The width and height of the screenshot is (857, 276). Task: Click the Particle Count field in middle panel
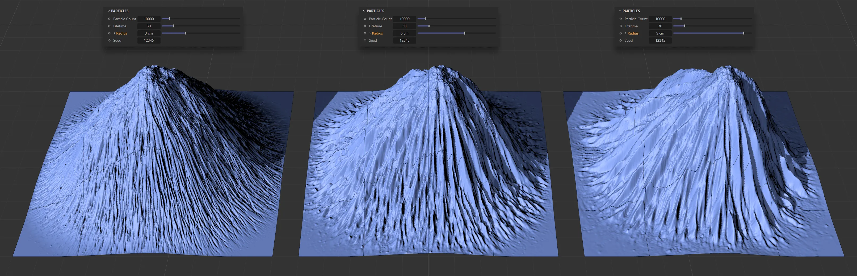[x=404, y=19]
